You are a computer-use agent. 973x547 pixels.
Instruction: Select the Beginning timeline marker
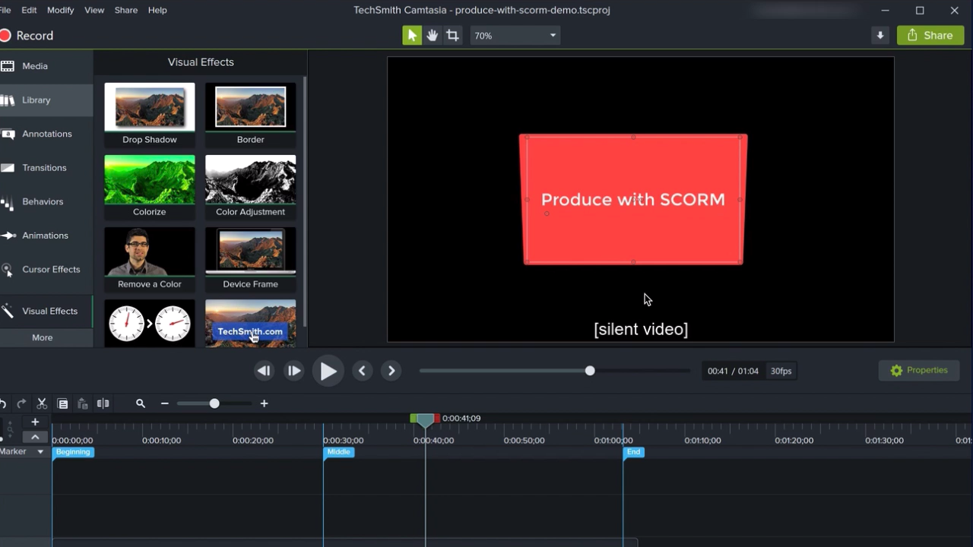coord(73,452)
